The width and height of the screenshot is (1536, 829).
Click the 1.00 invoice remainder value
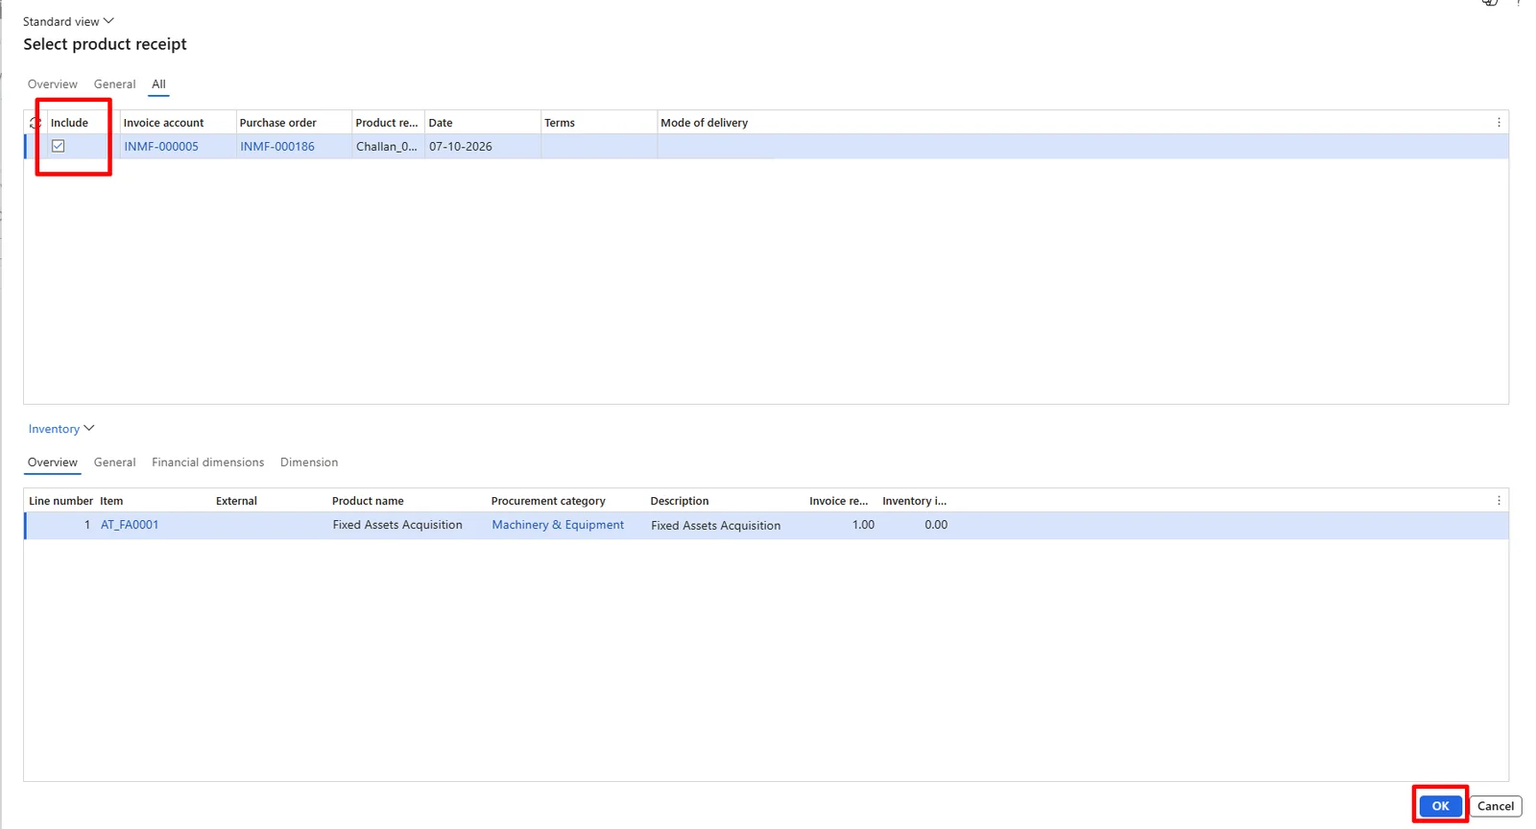click(863, 525)
